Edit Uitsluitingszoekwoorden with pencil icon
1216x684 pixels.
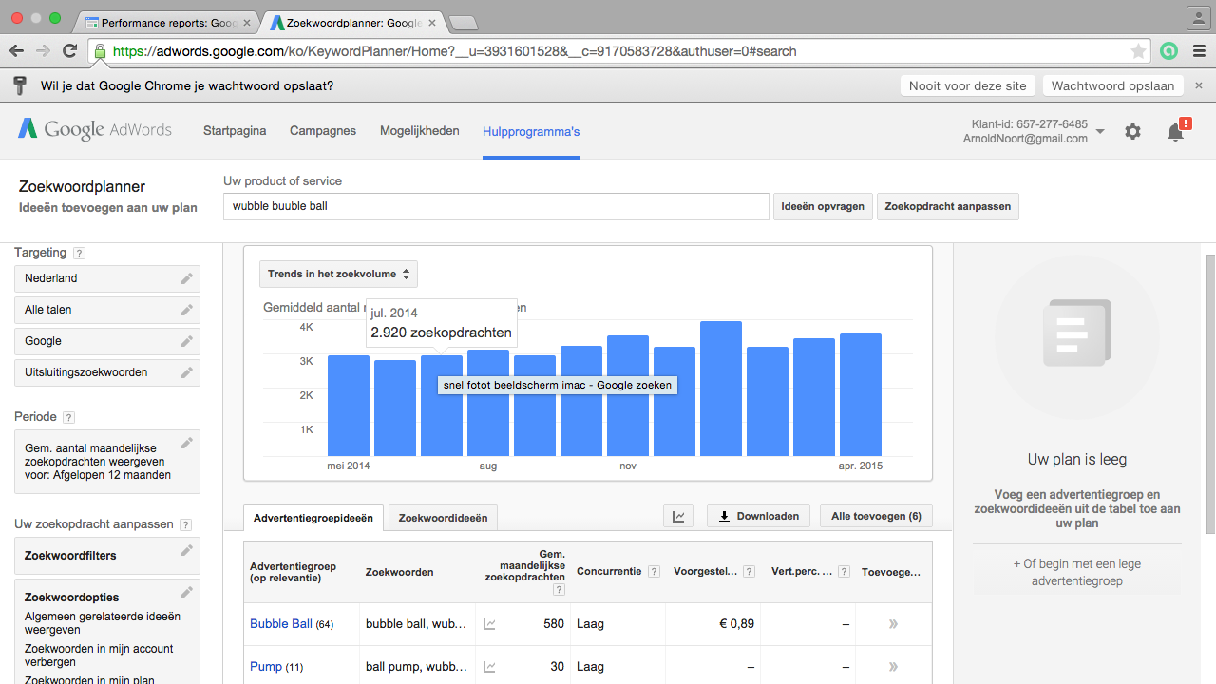pos(187,372)
